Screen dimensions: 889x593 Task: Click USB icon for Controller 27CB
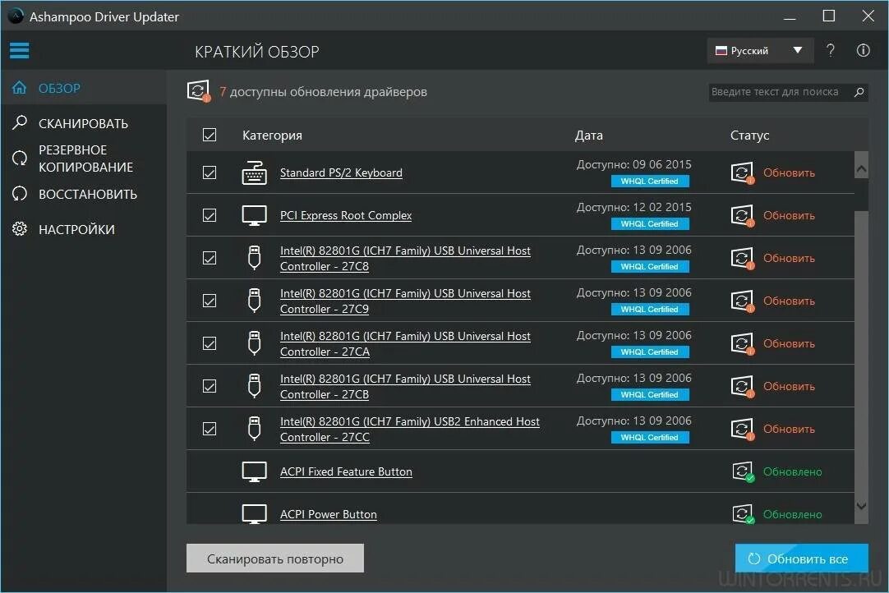click(x=254, y=386)
